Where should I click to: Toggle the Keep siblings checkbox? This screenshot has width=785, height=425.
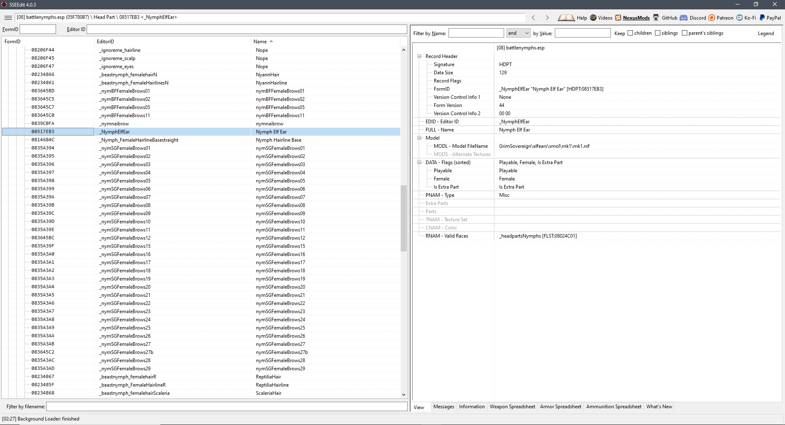pos(657,33)
